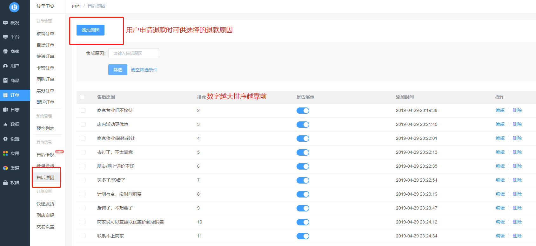Open 交易设置 menu item
This screenshot has height=246, width=536.
coord(45,227)
